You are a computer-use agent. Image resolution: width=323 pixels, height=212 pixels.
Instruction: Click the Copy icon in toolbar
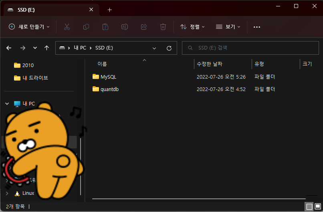(x=86, y=27)
